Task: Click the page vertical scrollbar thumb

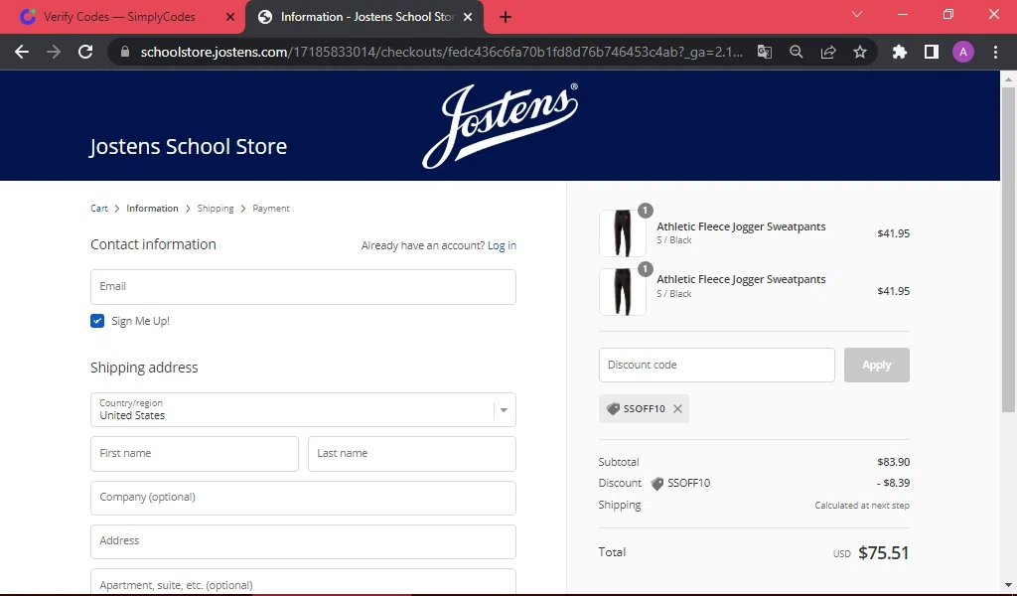Action: pyautogui.click(x=1008, y=249)
